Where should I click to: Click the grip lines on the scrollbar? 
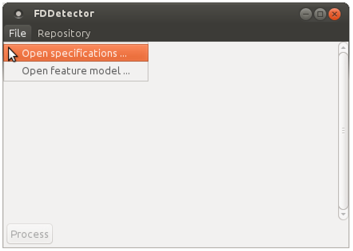(x=343, y=131)
